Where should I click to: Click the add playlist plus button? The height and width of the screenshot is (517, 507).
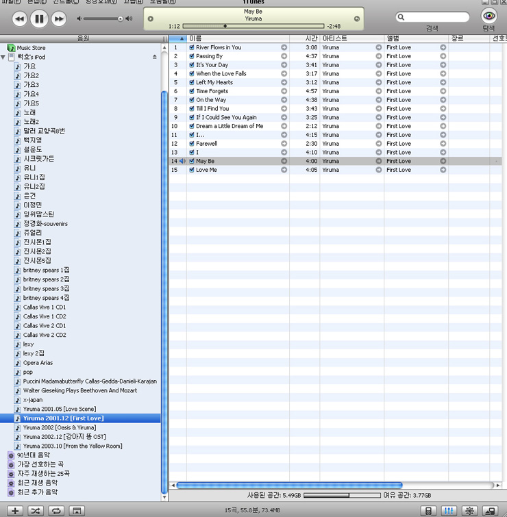[15, 511]
